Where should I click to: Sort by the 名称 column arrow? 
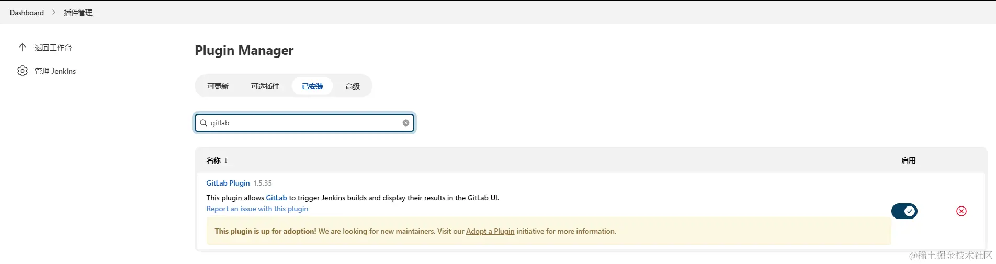click(x=226, y=160)
